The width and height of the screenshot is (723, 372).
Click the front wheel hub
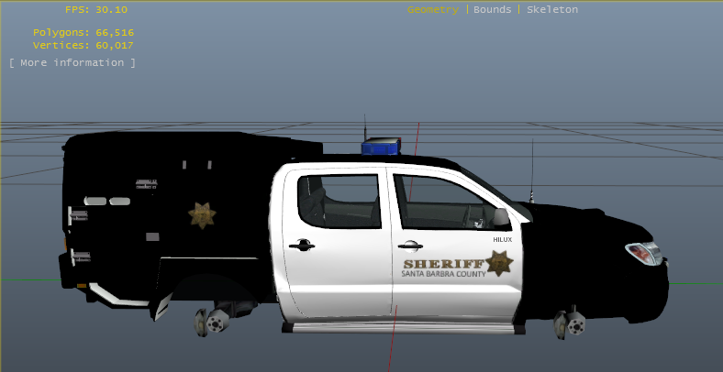coord(573,323)
